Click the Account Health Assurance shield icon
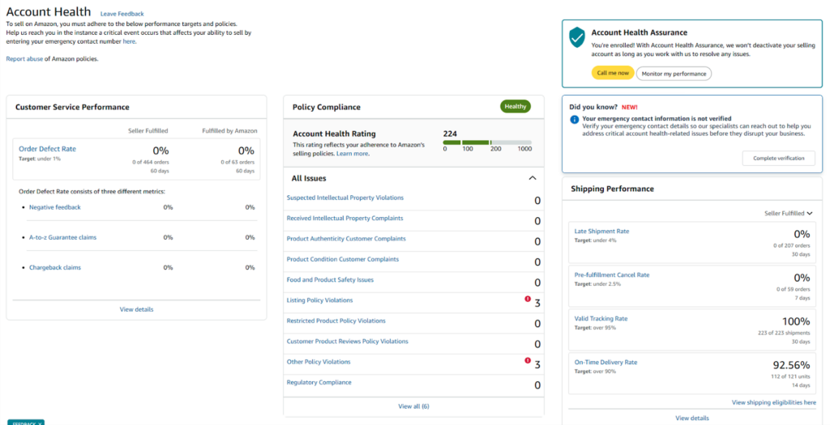Screen dimensions: 830x425 (577, 38)
